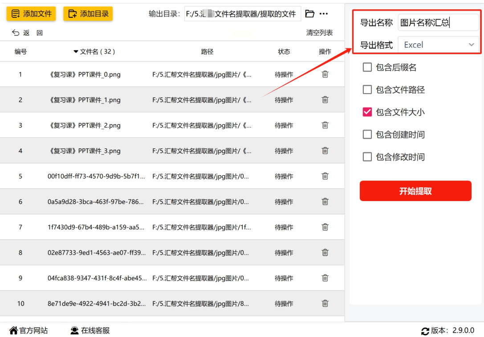Image resolution: width=484 pixels, height=337 pixels.
Task: Select file name 《复习课》PPT课件_3.png
Action: (84, 151)
